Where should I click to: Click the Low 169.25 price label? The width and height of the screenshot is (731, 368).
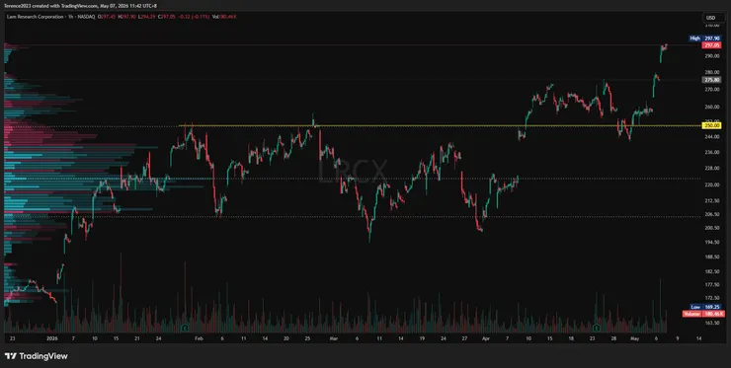(705, 308)
